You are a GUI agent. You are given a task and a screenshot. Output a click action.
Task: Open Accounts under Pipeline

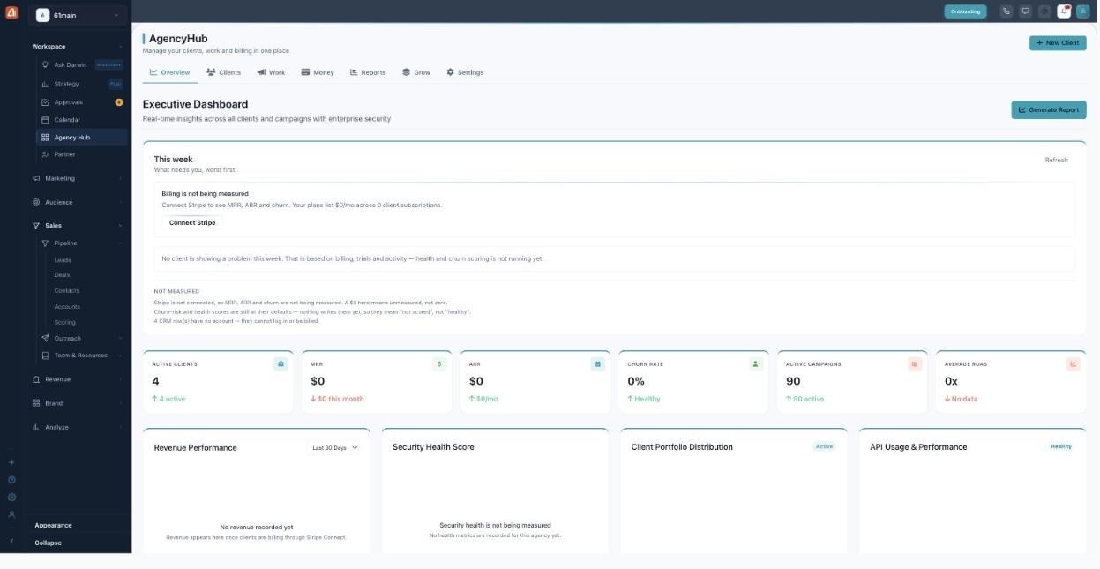[67, 307]
